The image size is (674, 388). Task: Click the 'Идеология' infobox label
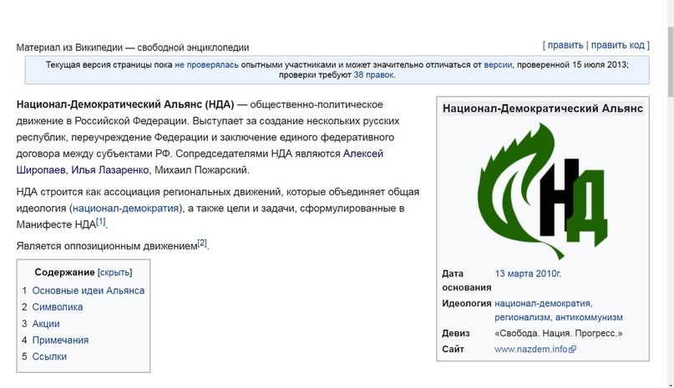pos(466,304)
